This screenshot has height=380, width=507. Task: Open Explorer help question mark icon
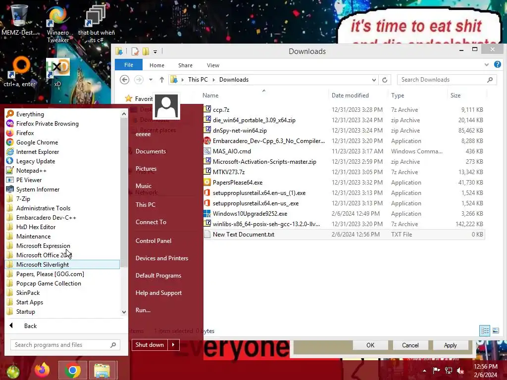coord(497,65)
